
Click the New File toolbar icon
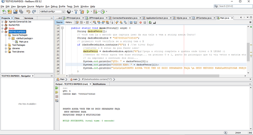(x=4, y=12)
